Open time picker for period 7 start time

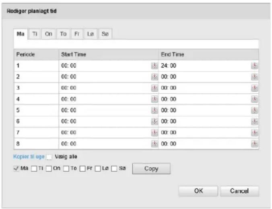click(x=154, y=133)
